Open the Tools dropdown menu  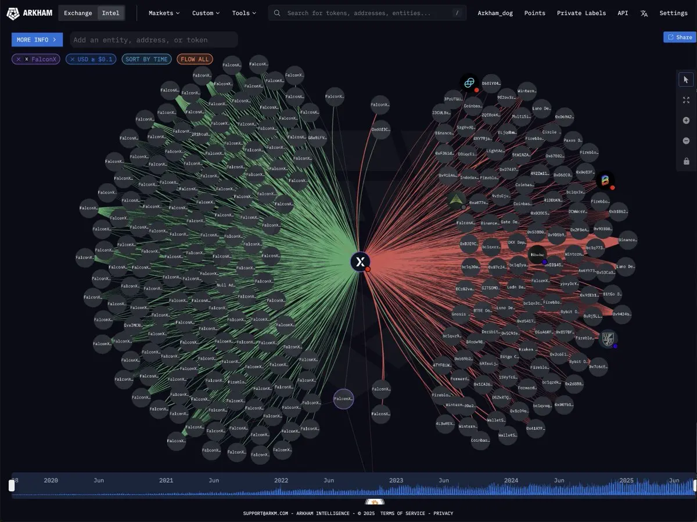click(x=244, y=13)
